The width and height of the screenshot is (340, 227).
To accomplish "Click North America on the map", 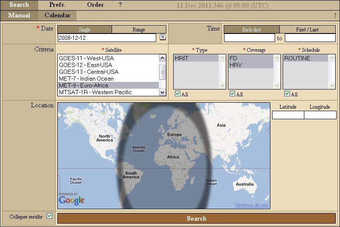I will 104,138.
